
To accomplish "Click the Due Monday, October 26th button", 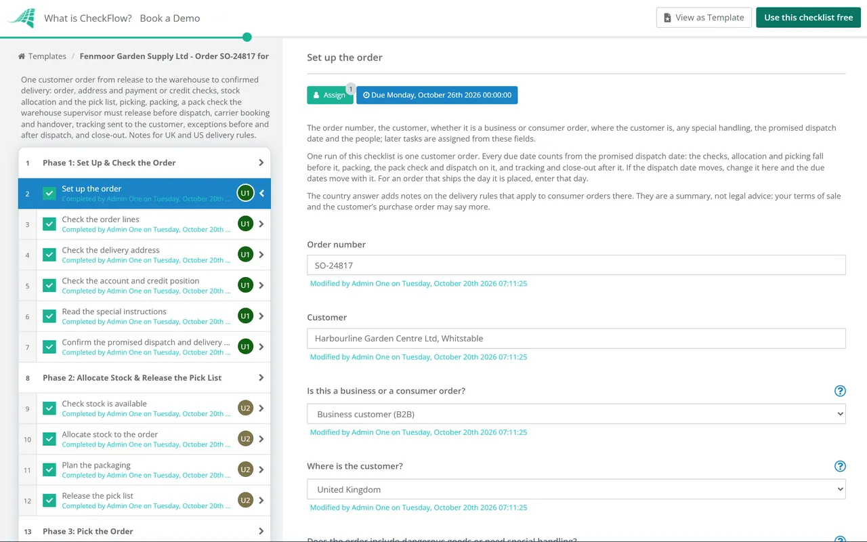I will [x=437, y=95].
